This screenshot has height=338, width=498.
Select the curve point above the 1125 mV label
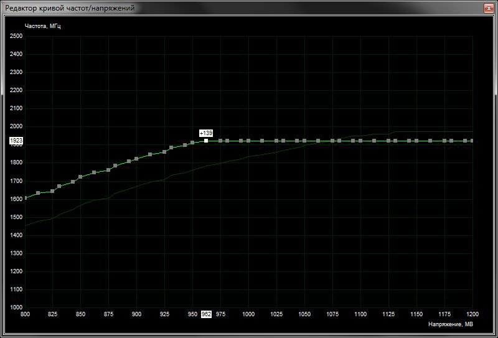pos(388,141)
